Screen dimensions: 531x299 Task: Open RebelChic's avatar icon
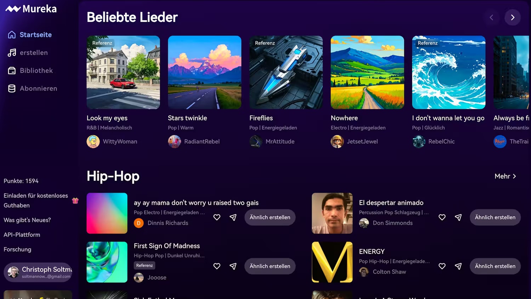click(x=419, y=142)
